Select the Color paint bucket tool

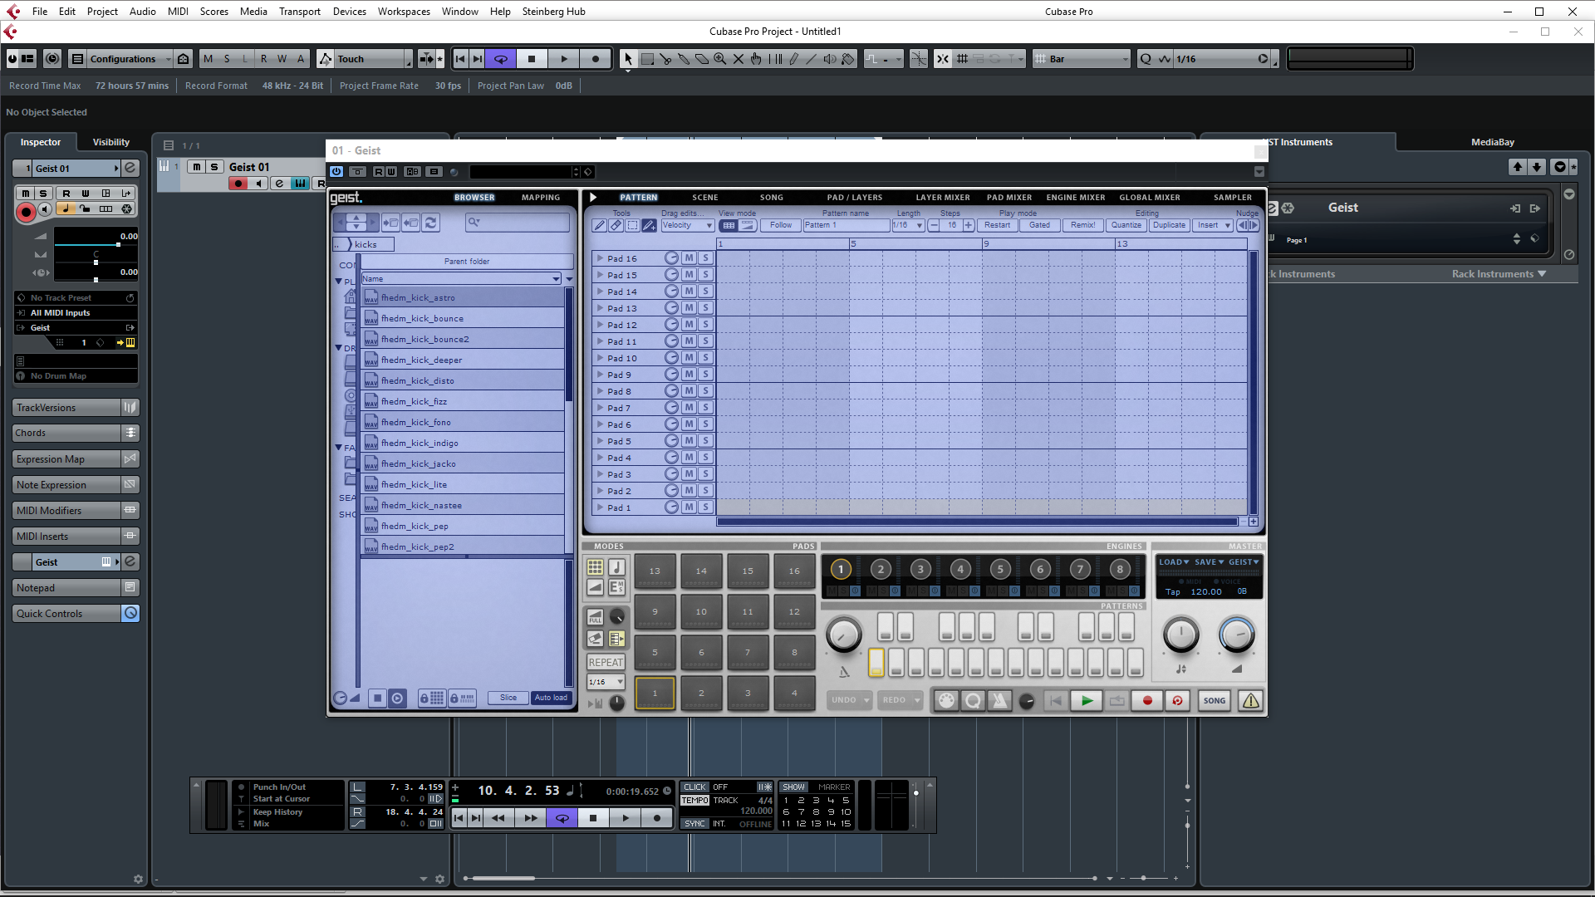pyautogui.click(x=848, y=59)
